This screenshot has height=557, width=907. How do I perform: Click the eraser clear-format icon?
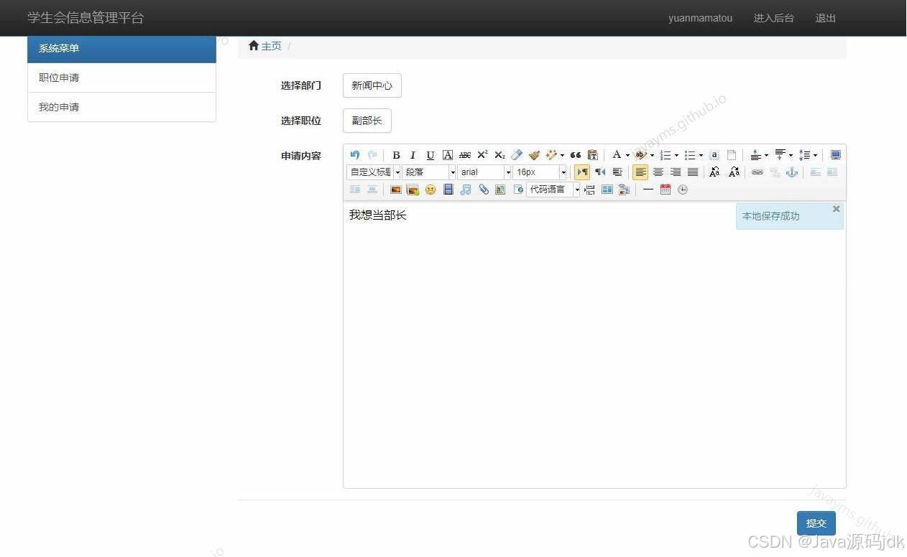tap(517, 155)
